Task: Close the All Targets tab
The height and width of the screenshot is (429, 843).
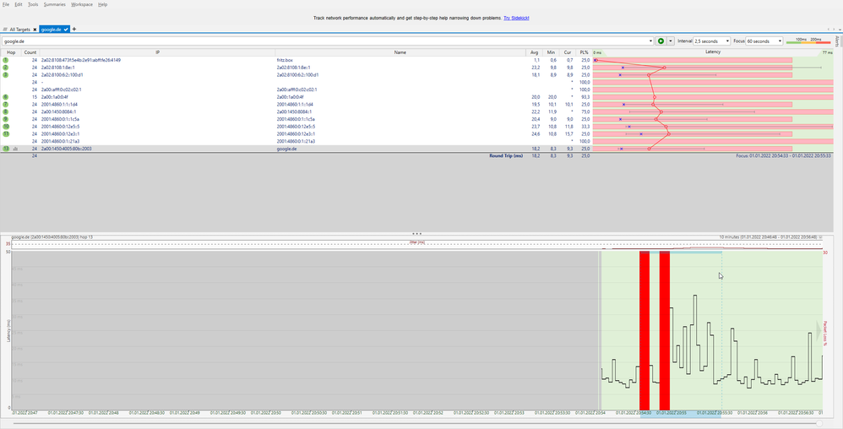Action: coord(35,30)
